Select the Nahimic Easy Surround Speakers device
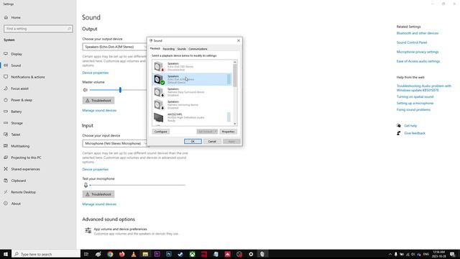 pos(192,92)
